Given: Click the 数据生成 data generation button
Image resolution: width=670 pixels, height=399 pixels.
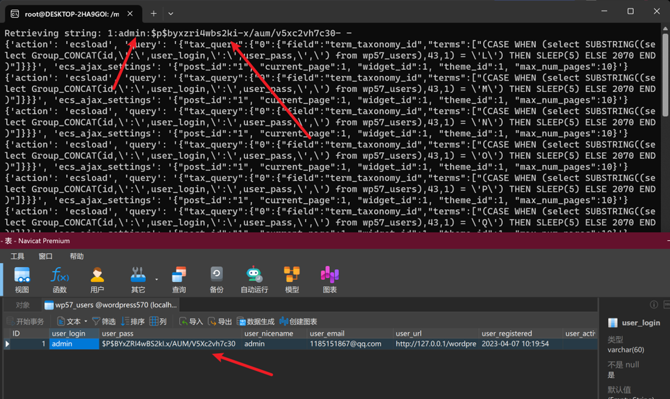Looking at the screenshot, I should click(255, 322).
